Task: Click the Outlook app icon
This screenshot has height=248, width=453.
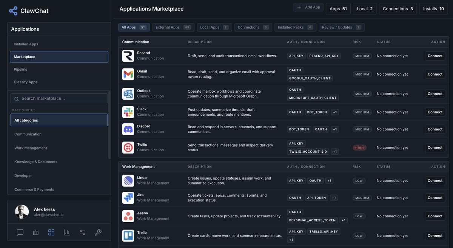Action: pyautogui.click(x=128, y=94)
